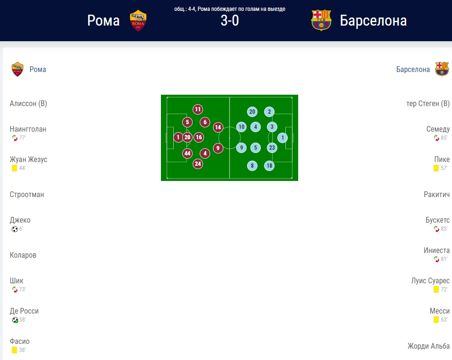Click the yellow card under Пике
This screenshot has width=452, height=360.
click(x=436, y=168)
